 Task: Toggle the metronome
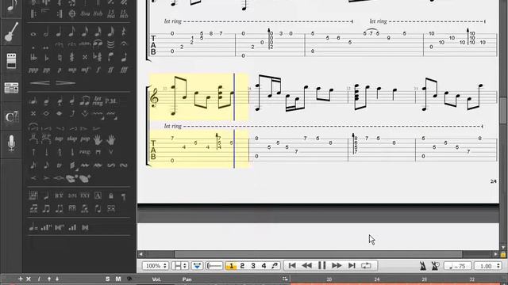pyautogui.click(x=423, y=266)
